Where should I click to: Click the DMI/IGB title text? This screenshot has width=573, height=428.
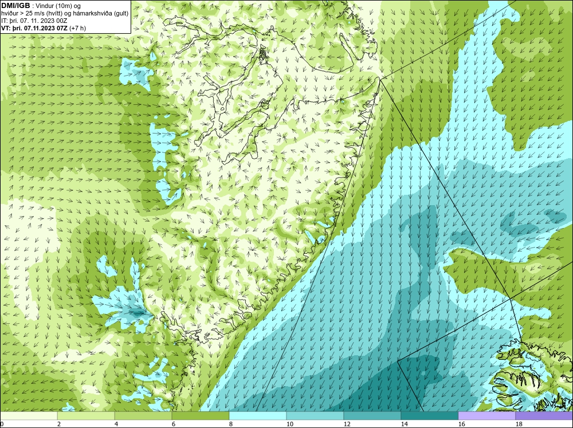point(15,6)
